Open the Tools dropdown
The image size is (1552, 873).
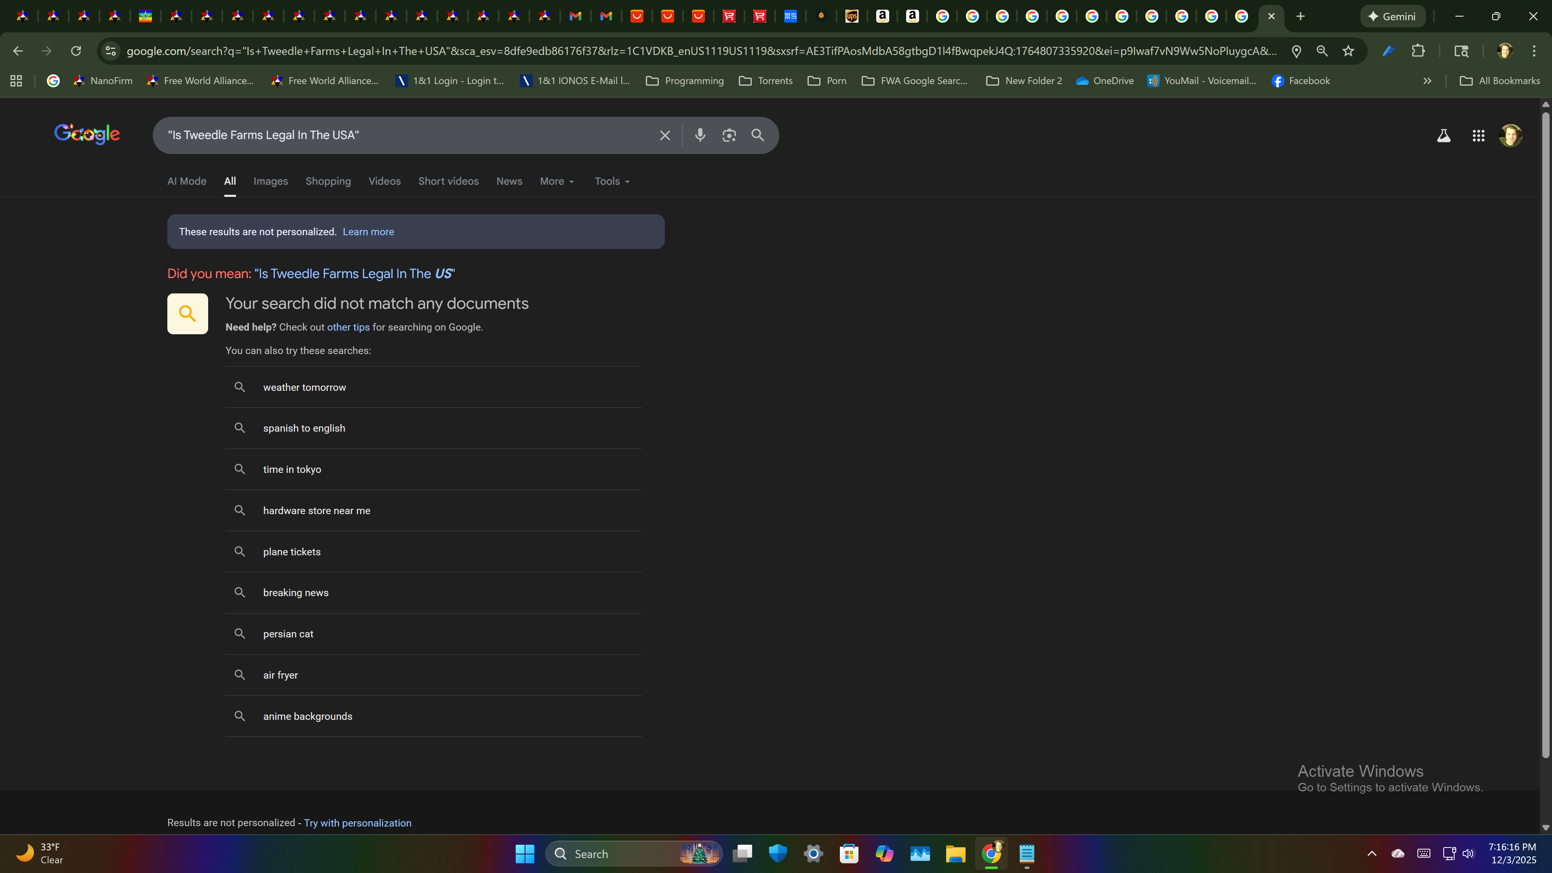[x=612, y=181]
